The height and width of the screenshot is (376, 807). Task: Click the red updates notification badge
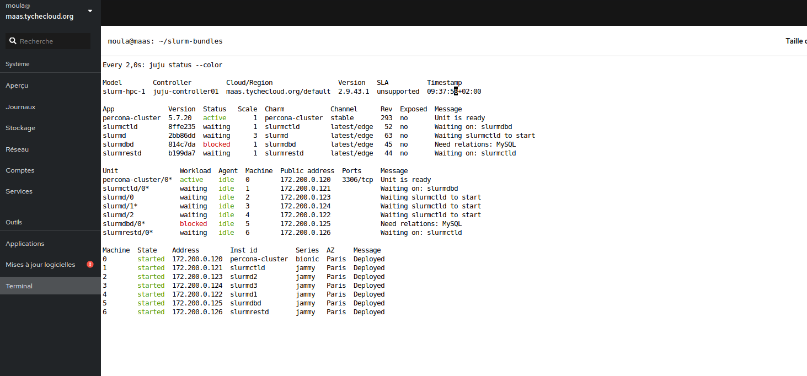pos(89,264)
